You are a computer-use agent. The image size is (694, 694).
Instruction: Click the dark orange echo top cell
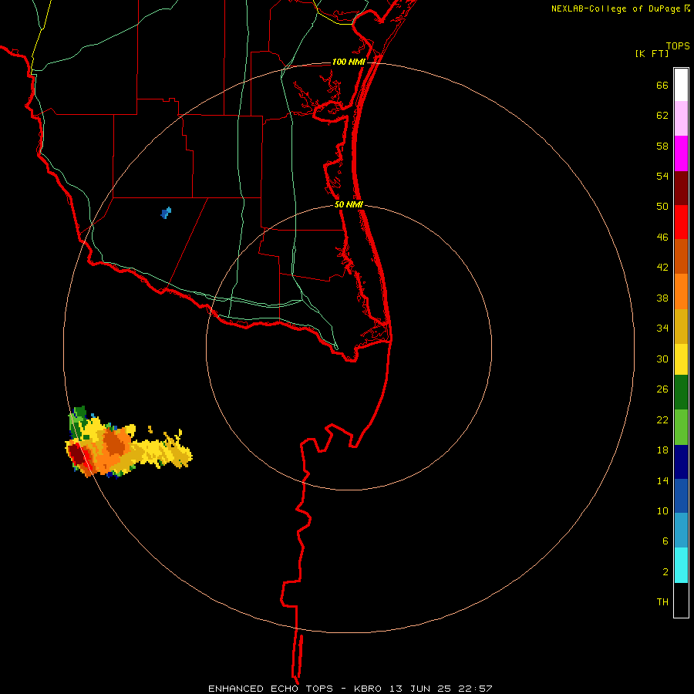click(116, 443)
